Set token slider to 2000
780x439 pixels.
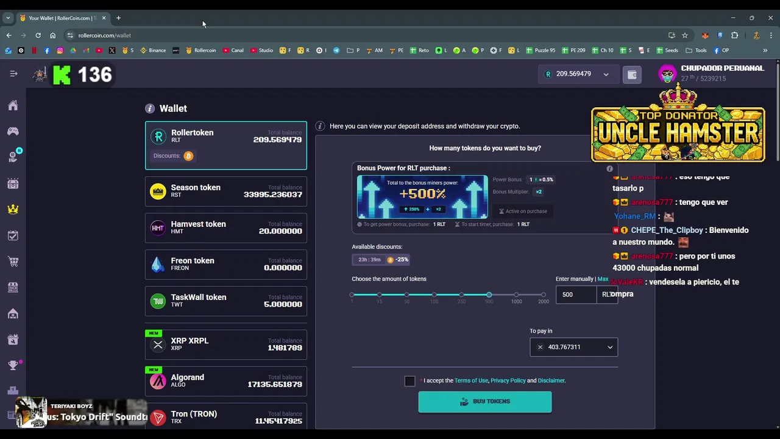click(x=544, y=295)
